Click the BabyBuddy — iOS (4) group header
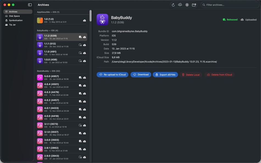This screenshot has height=163, width=261. tap(48, 30)
